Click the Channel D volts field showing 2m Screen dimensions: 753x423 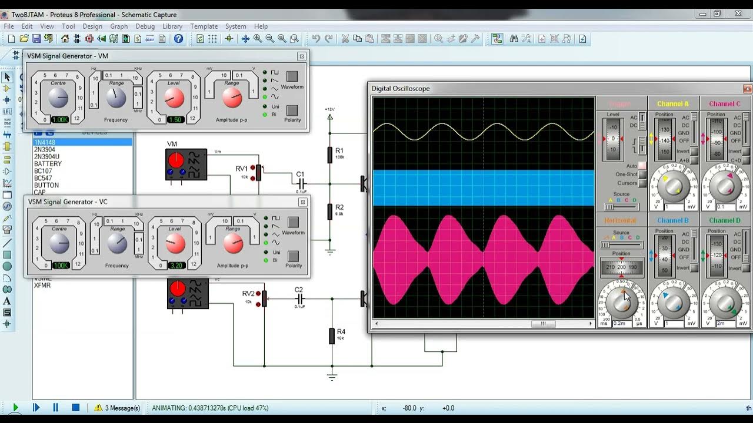[725, 323]
